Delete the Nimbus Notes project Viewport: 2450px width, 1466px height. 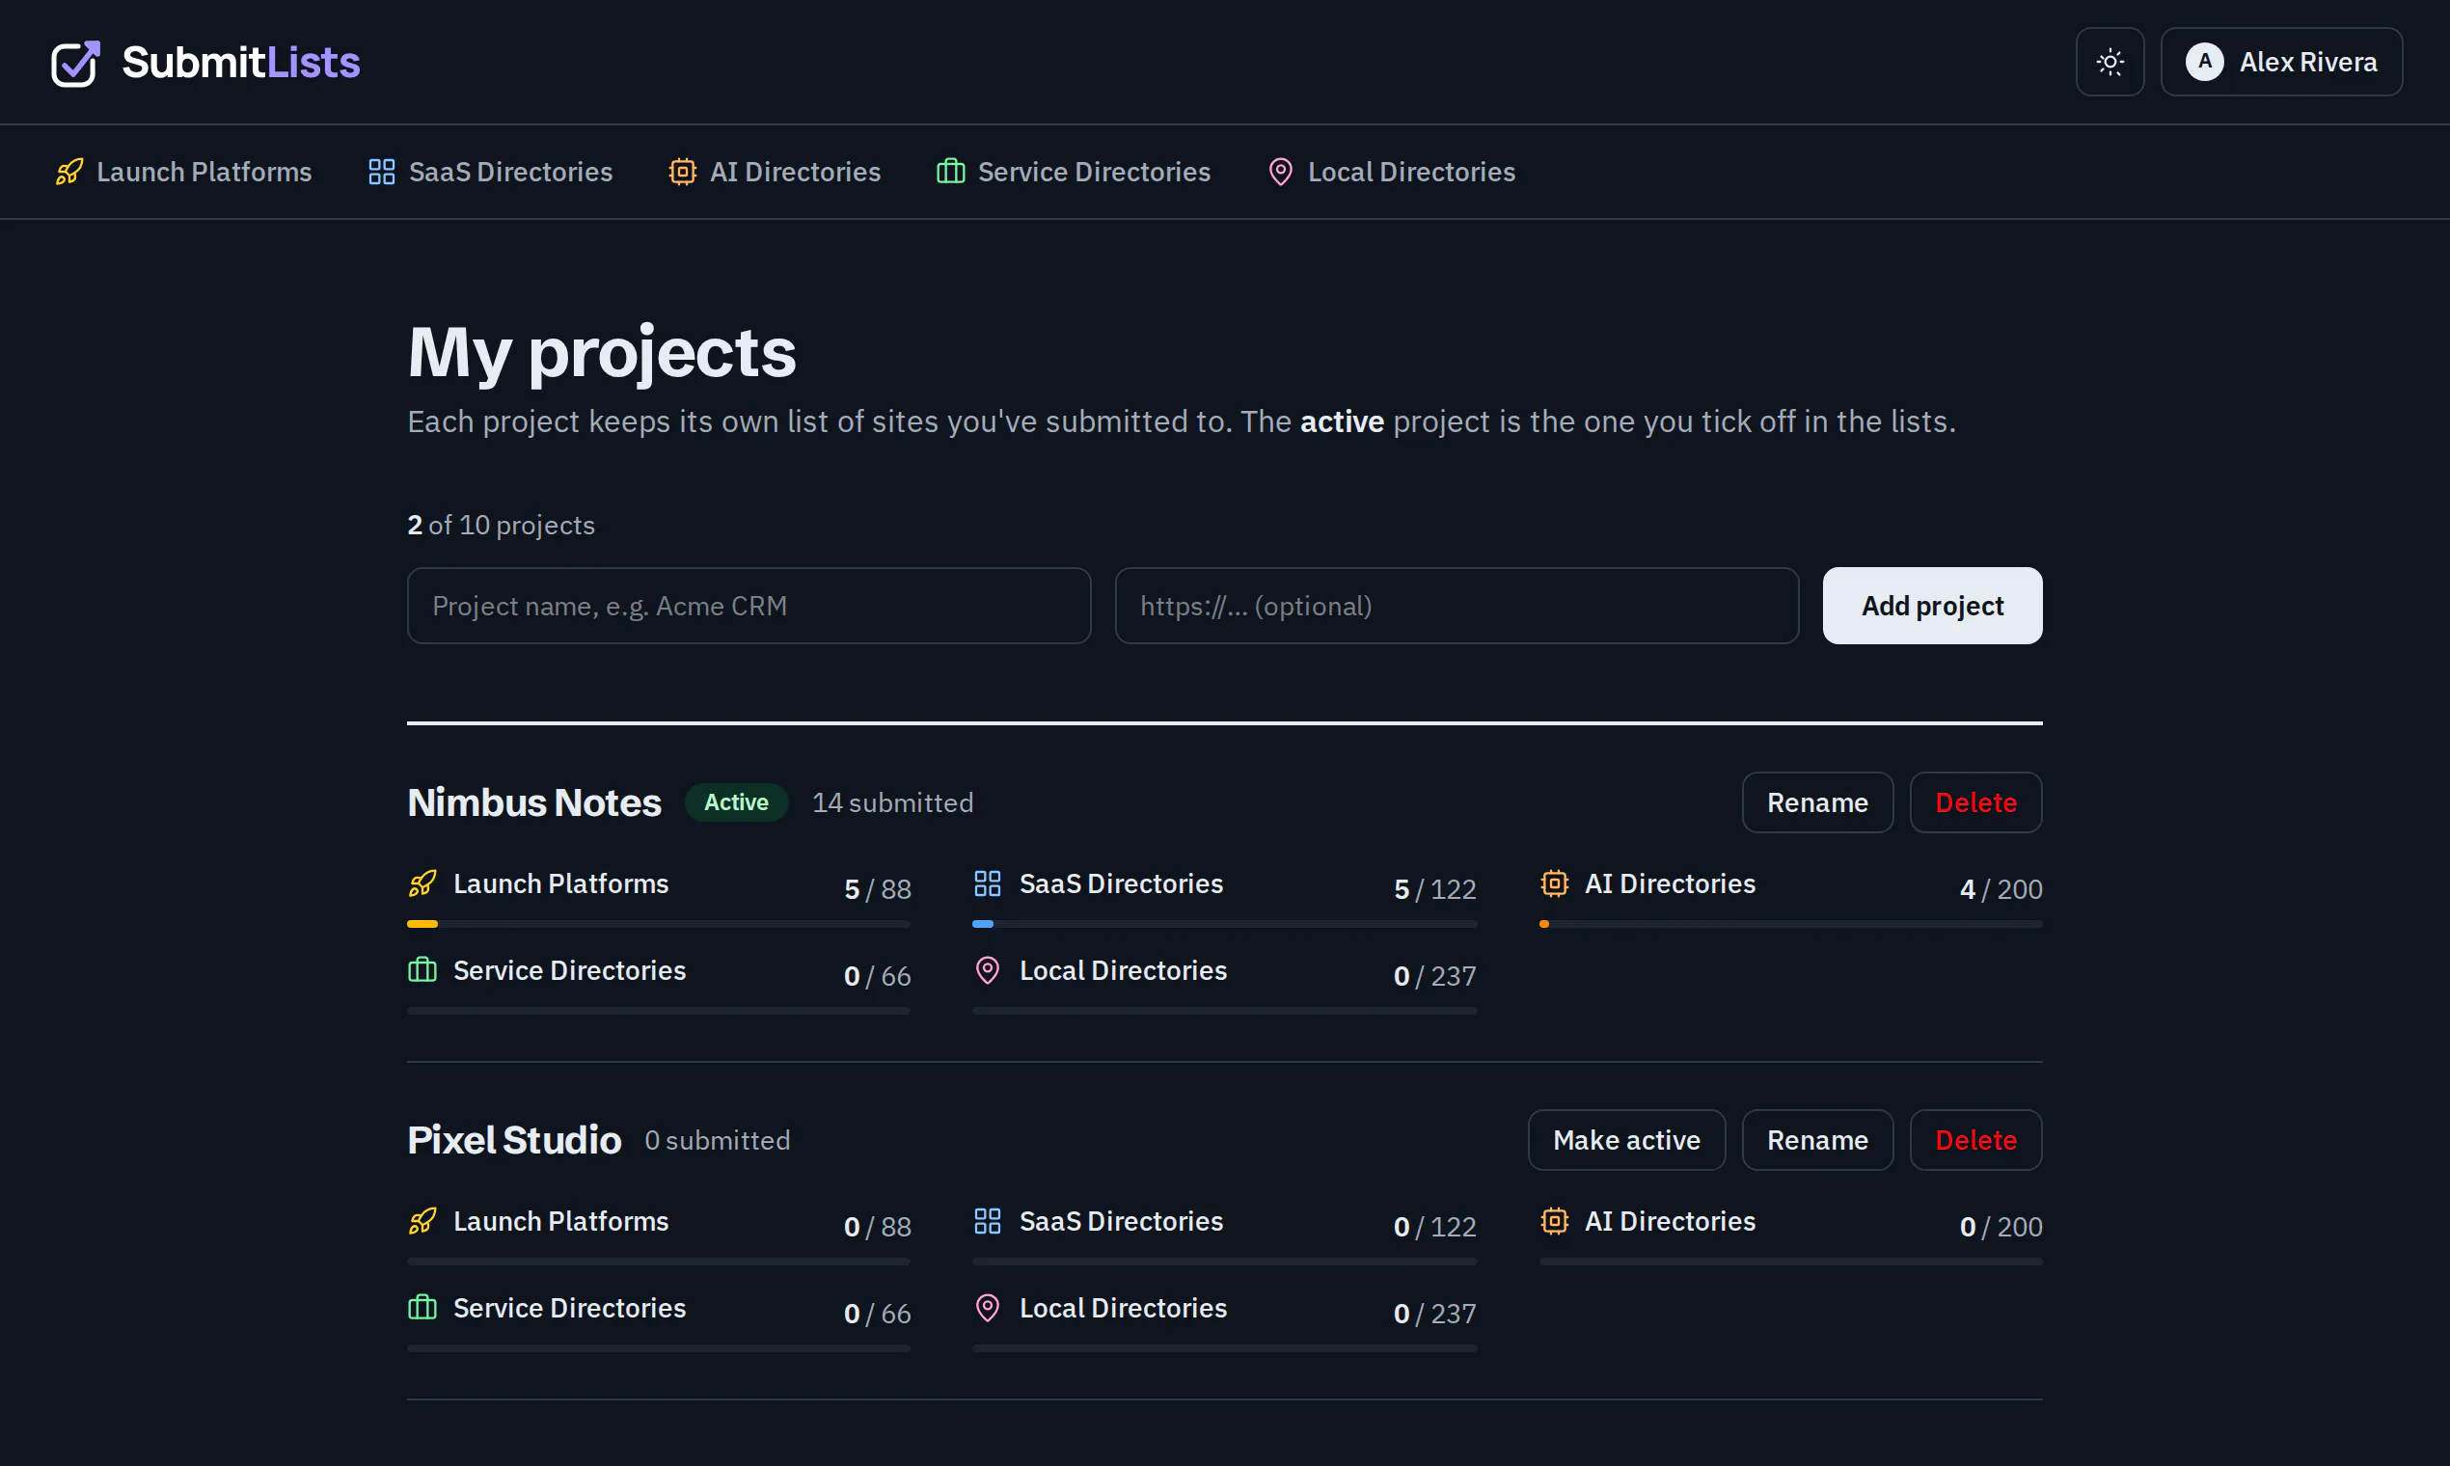click(1975, 802)
